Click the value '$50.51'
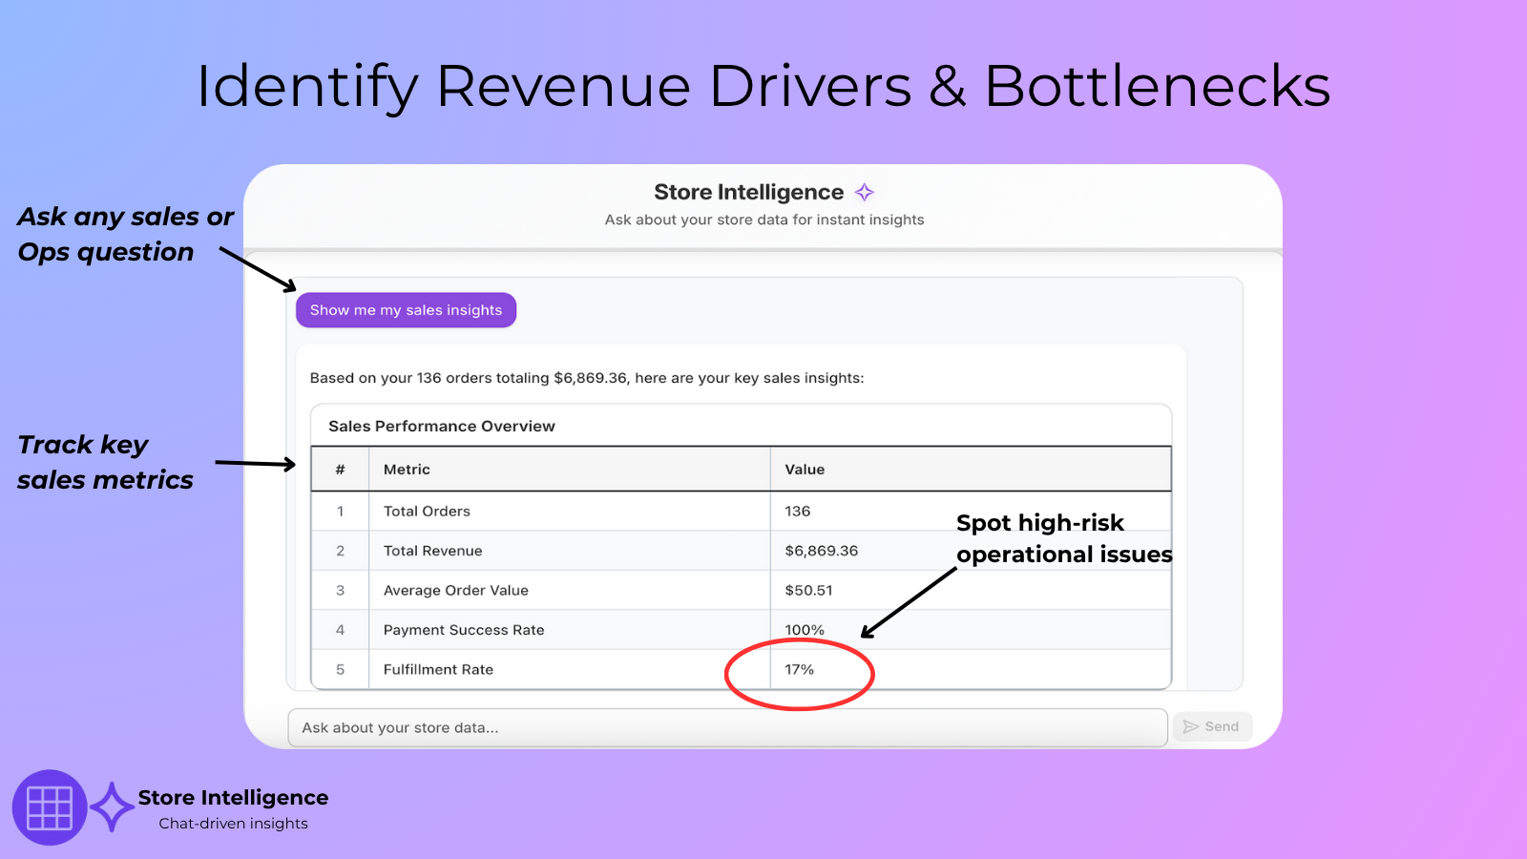Screen dimensions: 1527x859 pos(808,591)
